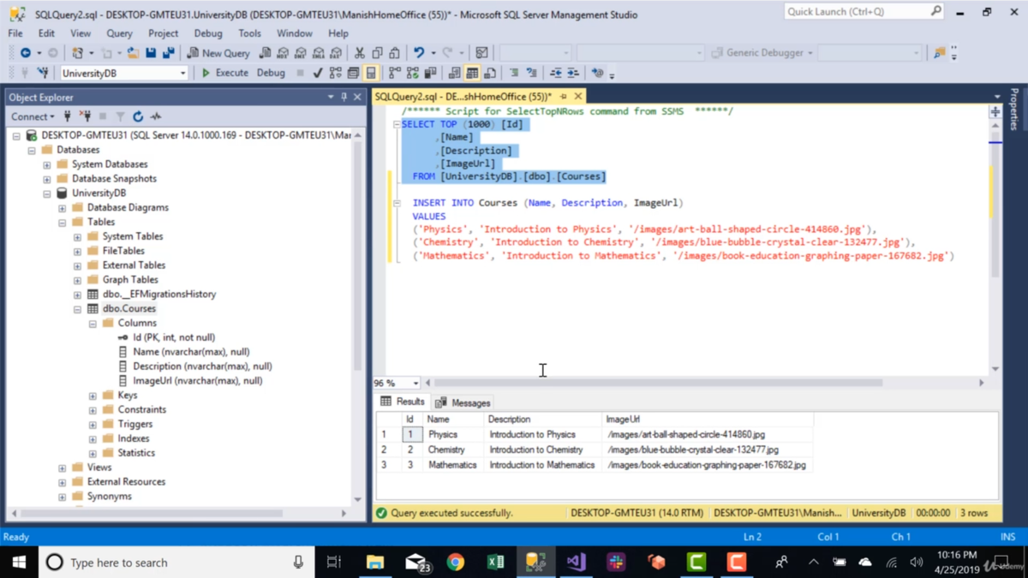Open the 96 % zoom dropdown
The width and height of the screenshot is (1028, 578).
click(415, 384)
